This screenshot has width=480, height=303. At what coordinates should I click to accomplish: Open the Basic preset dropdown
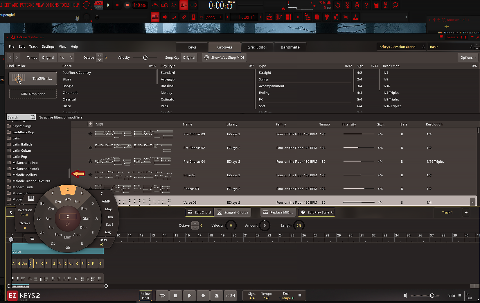point(450,47)
